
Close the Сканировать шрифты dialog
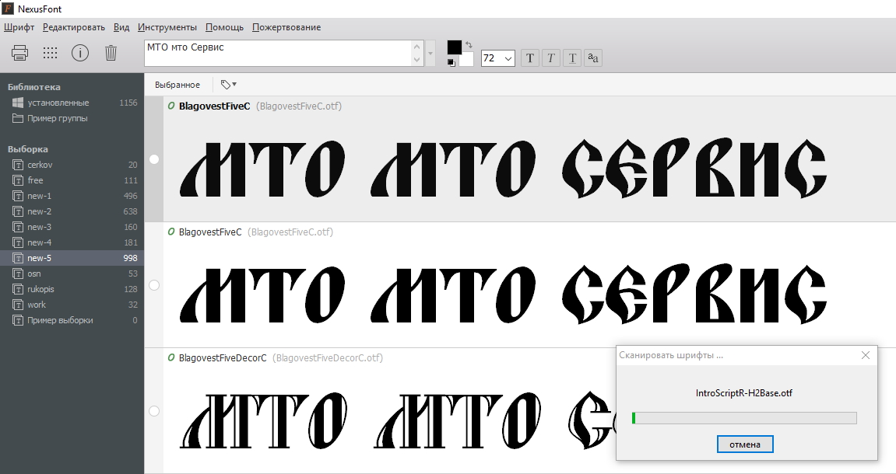[x=865, y=355]
